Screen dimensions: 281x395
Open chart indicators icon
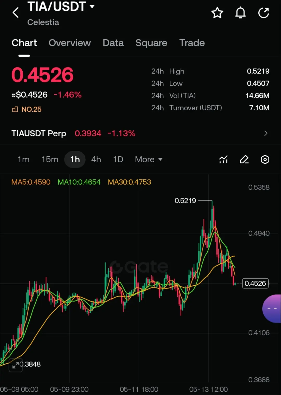223,159
